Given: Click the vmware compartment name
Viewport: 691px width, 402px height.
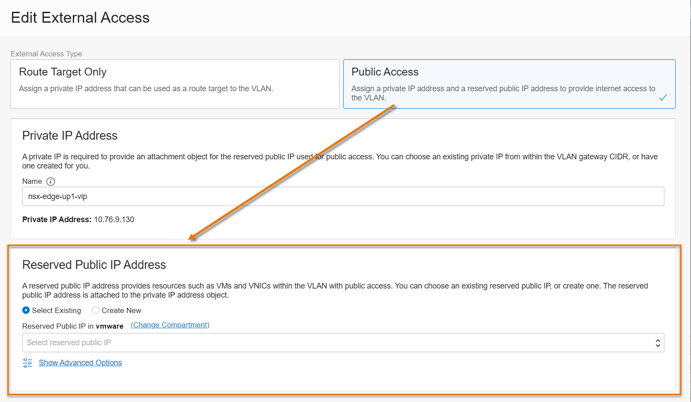Looking at the screenshot, I should 109,326.
